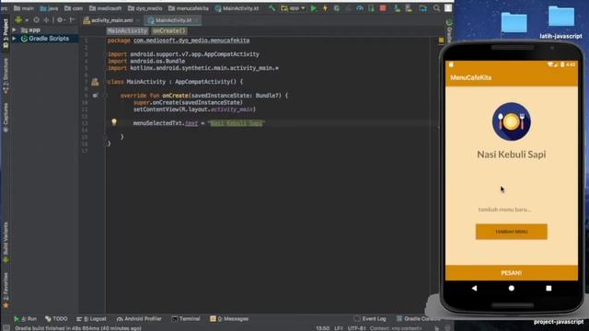
Task: Click the "mediosoft" breadcrumb in navigation bar
Action: click(x=106, y=8)
